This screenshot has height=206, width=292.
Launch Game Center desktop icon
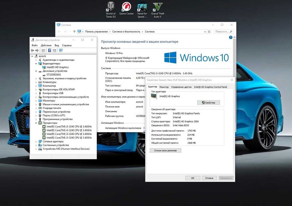coord(126,9)
